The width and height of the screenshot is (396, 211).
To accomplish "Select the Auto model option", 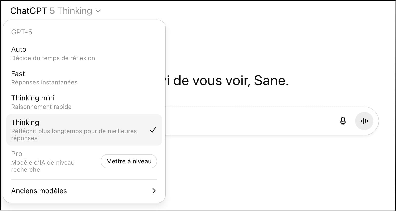I will coord(19,49).
